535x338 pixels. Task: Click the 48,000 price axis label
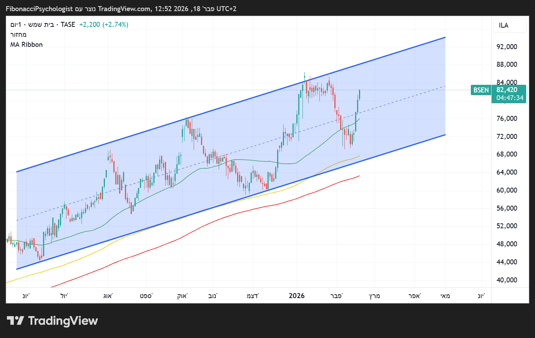(x=507, y=244)
